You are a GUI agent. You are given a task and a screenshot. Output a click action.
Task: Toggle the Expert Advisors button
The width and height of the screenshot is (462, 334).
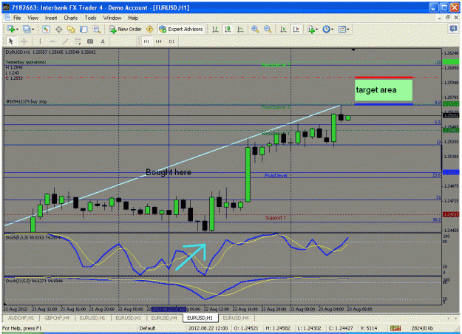point(181,29)
